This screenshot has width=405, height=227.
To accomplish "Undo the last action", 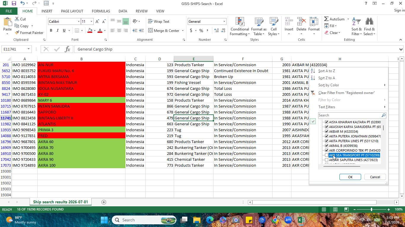I will point(23,4).
